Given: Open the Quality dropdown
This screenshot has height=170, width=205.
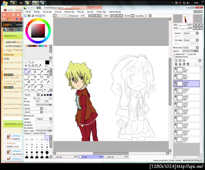Looking at the screenshot, I should (51, 119).
